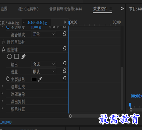Expand 遮罩清除 group
The height and width of the screenshot is (130, 142).
[2, 93]
